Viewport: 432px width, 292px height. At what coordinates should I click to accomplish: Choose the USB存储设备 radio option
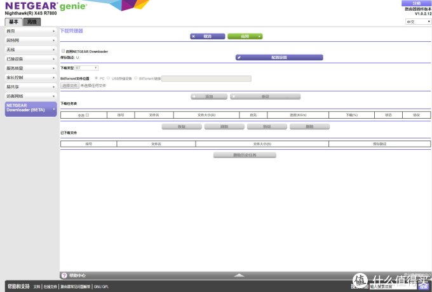(x=109, y=79)
